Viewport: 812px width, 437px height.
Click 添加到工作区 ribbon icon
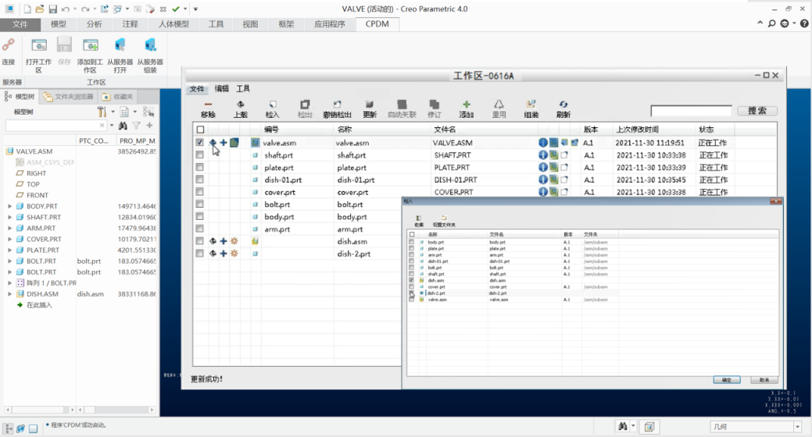click(x=90, y=45)
